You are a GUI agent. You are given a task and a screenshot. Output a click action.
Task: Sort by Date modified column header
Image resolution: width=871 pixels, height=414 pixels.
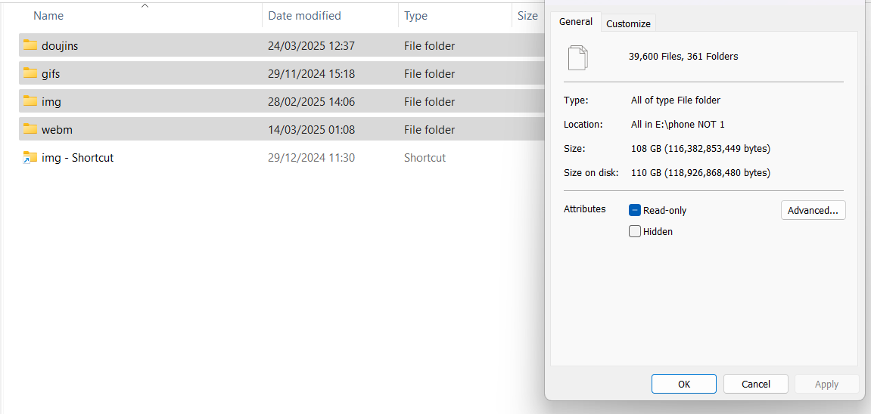[x=304, y=16]
